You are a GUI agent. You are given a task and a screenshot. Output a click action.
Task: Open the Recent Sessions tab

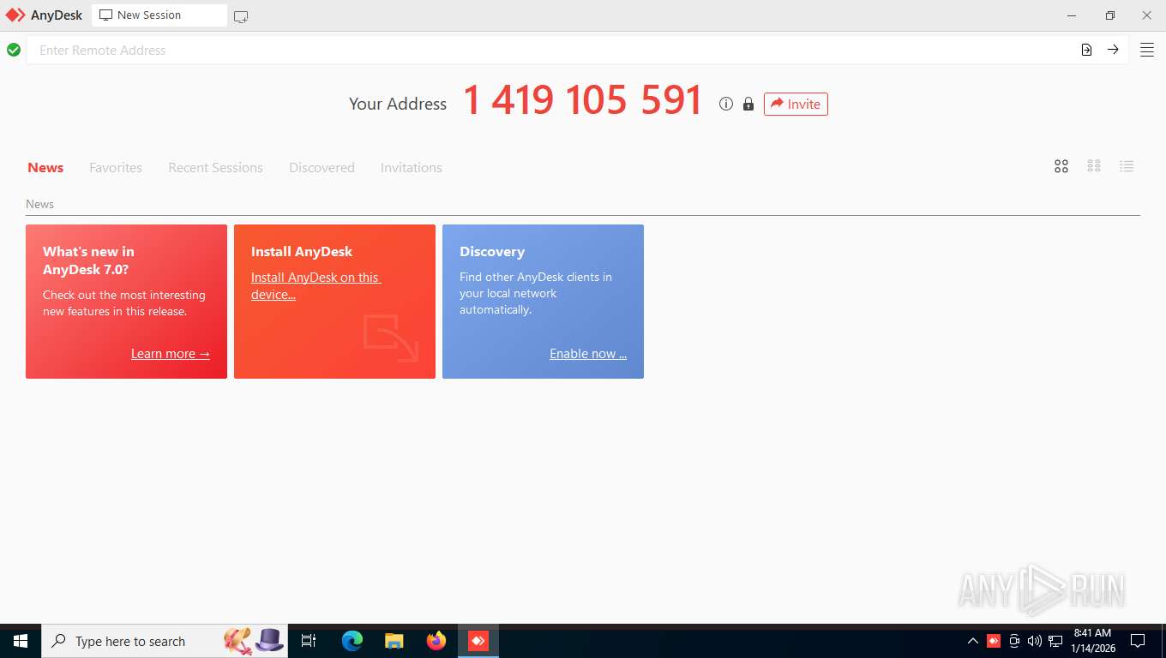(215, 168)
